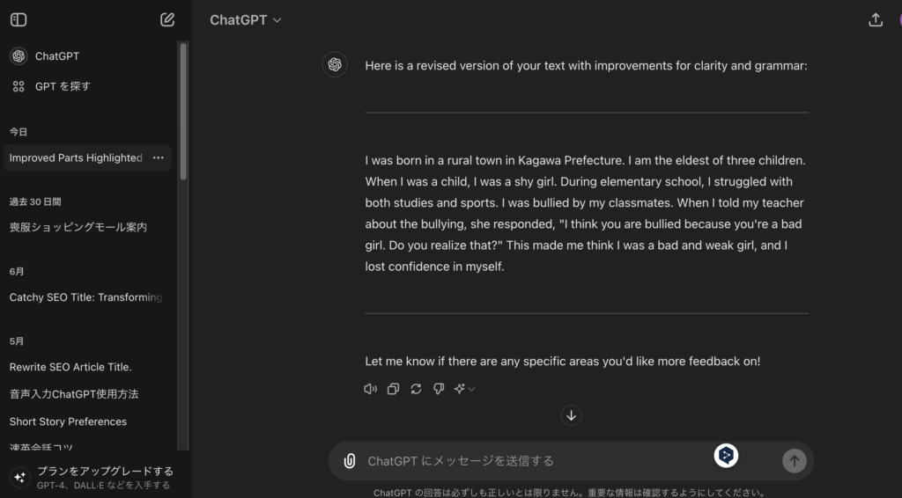Click the blue extension badge in the message box

pyautogui.click(x=726, y=456)
